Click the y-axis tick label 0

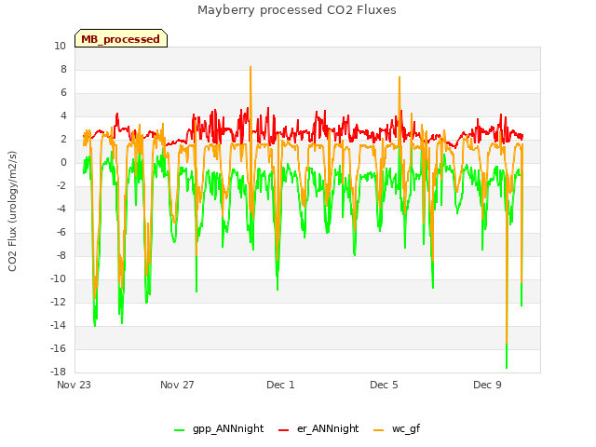click(x=63, y=163)
